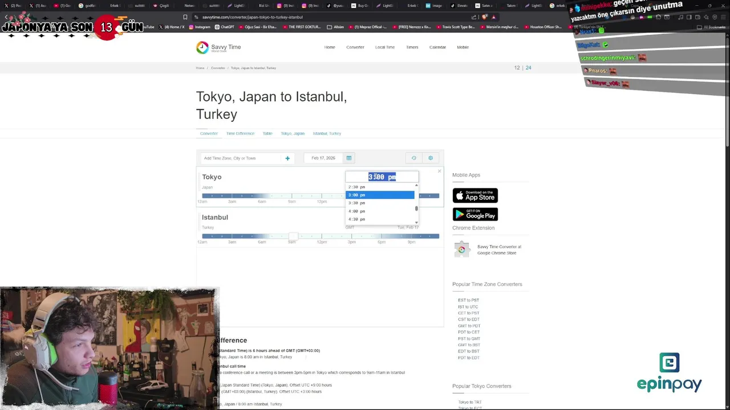Image resolution: width=730 pixels, height=410 pixels.
Task: Click the dropdown list scroll-up arrow
Action: point(416,185)
